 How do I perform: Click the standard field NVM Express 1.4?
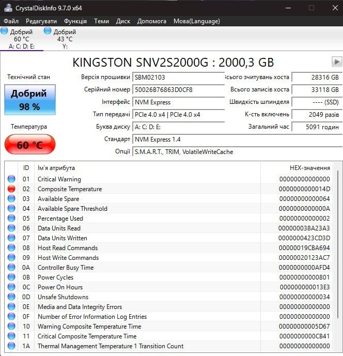237,139
